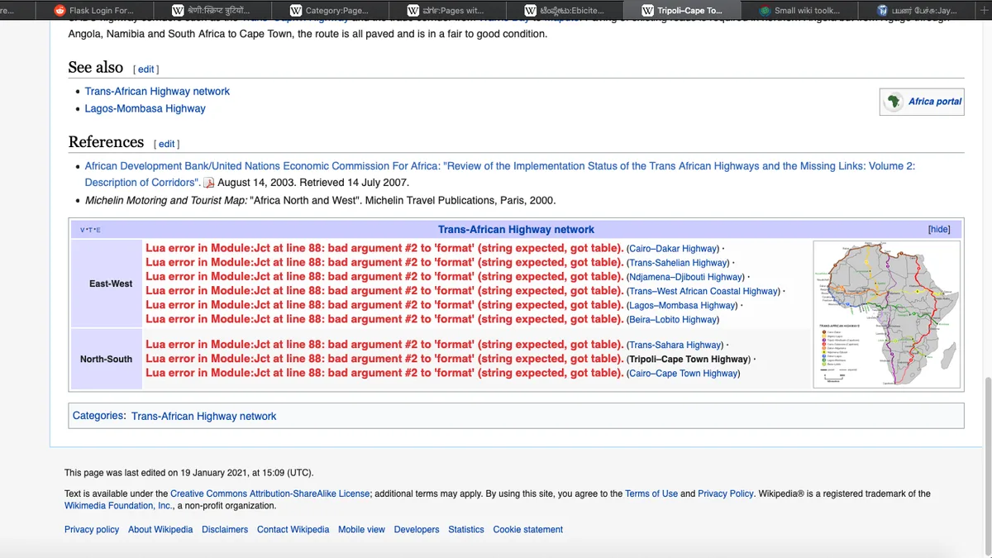
Task: Open the Wikimedia Foundation, Inc. link
Action: 118,506
